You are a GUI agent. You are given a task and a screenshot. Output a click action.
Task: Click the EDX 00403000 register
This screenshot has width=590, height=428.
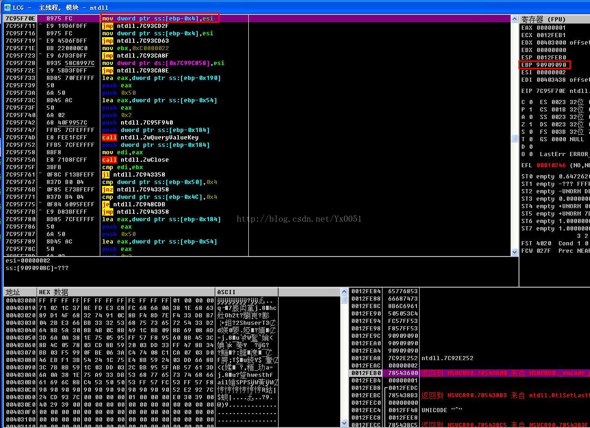point(544,42)
